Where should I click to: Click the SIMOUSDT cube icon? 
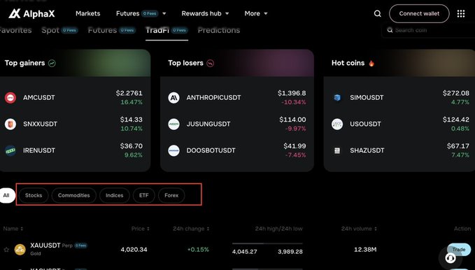pyautogui.click(x=337, y=97)
